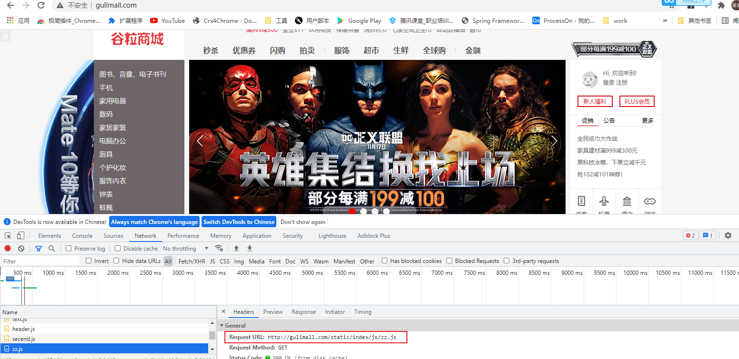
Task: Open the 1 issue message badge
Action: tap(708, 235)
